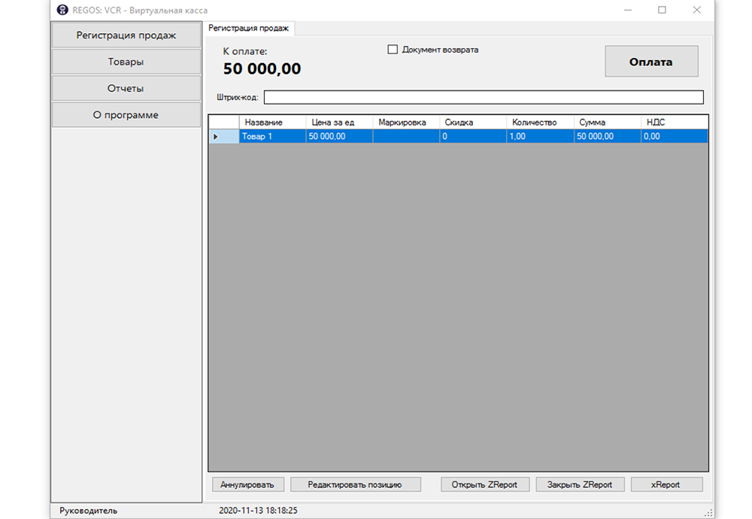Select the discount cell showing 0
Viewport: 752px width, 519px height.
point(473,136)
